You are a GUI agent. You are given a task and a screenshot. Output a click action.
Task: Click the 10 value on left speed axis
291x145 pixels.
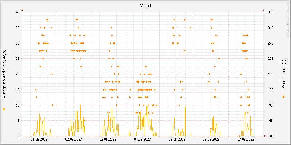(17, 105)
